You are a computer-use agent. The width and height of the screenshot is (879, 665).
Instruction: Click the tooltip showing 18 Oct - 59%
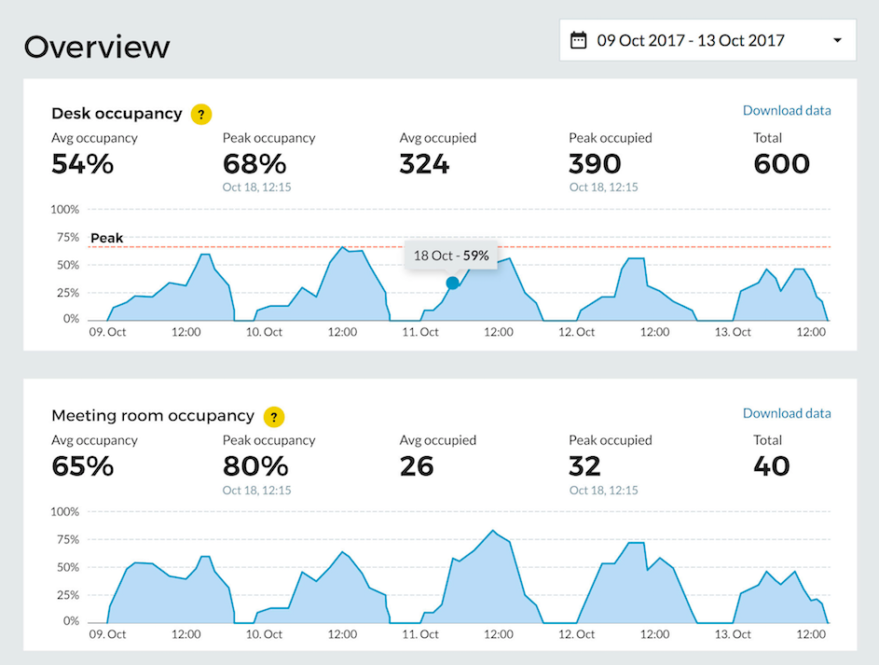click(x=451, y=255)
